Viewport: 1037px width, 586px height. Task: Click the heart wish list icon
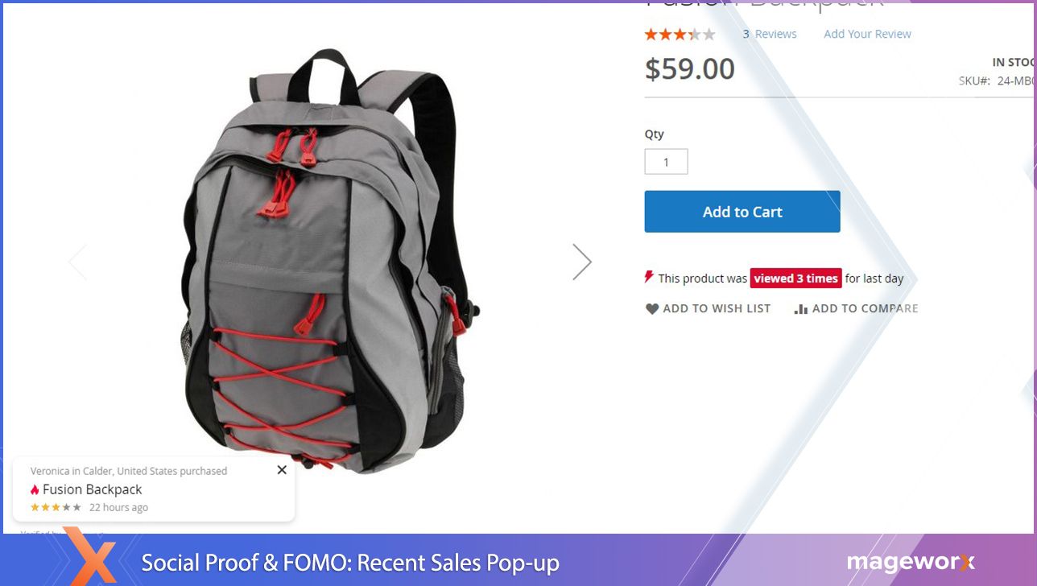[x=652, y=308]
